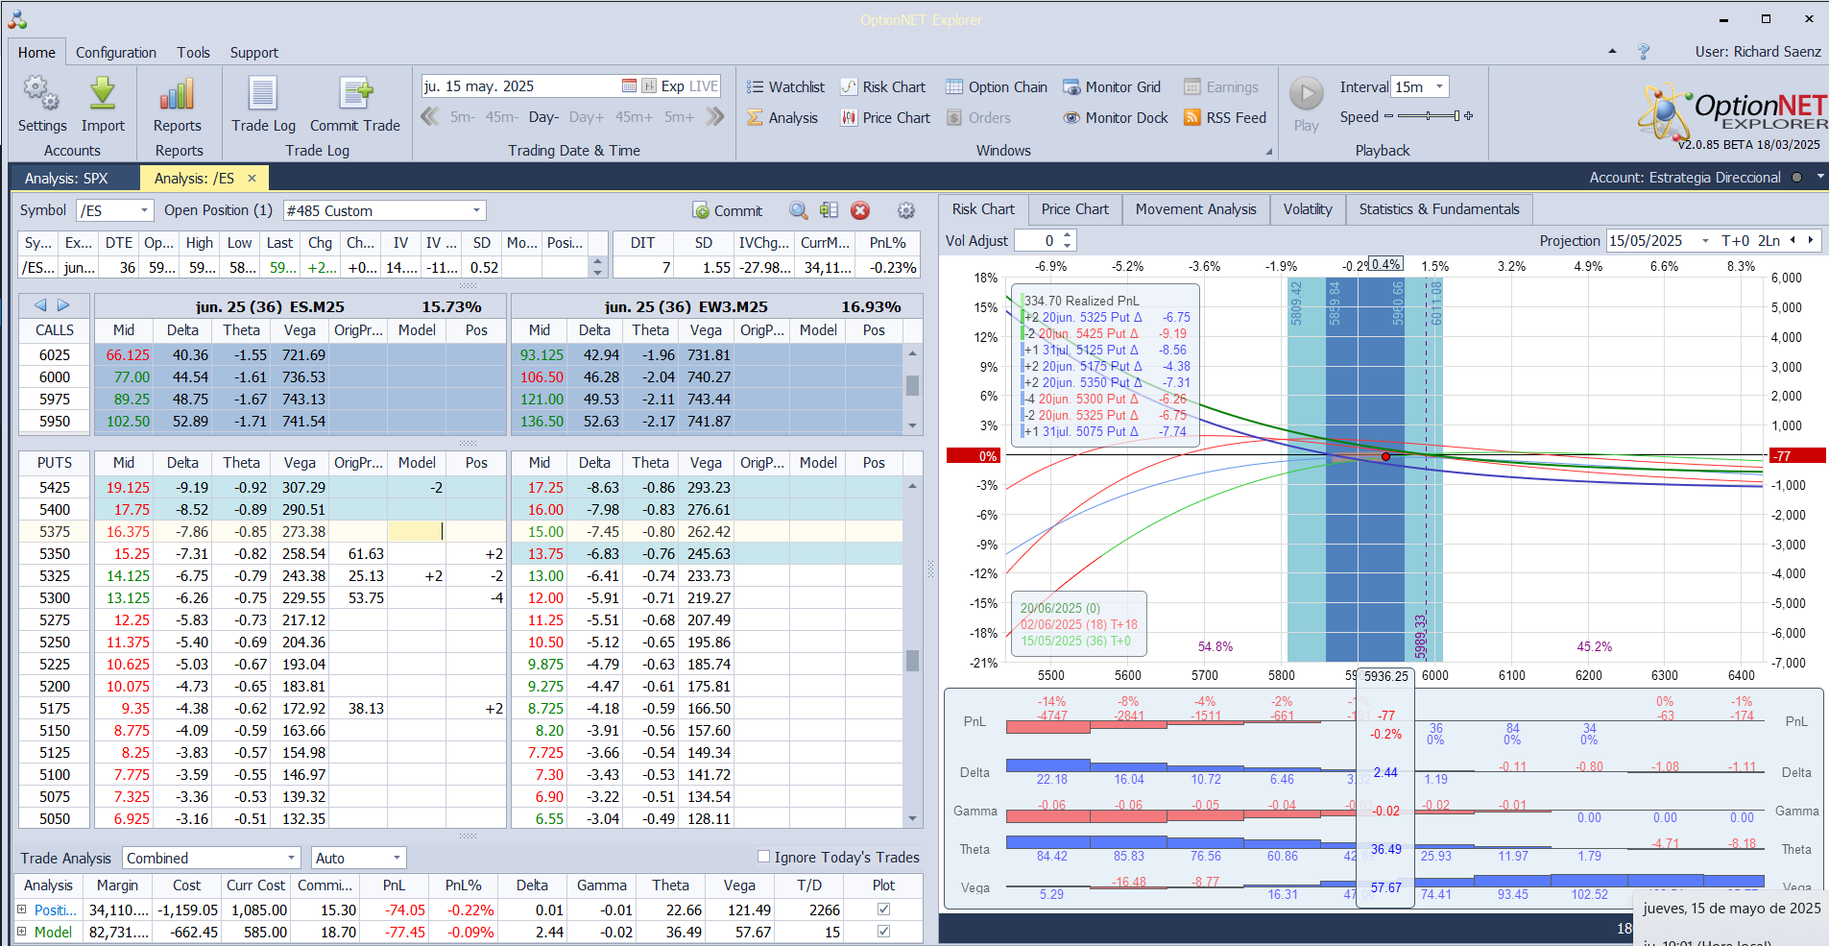Open the RSS Feed window
Viewport: 1829px width, 946px height.
click(x=1225, y=118)
